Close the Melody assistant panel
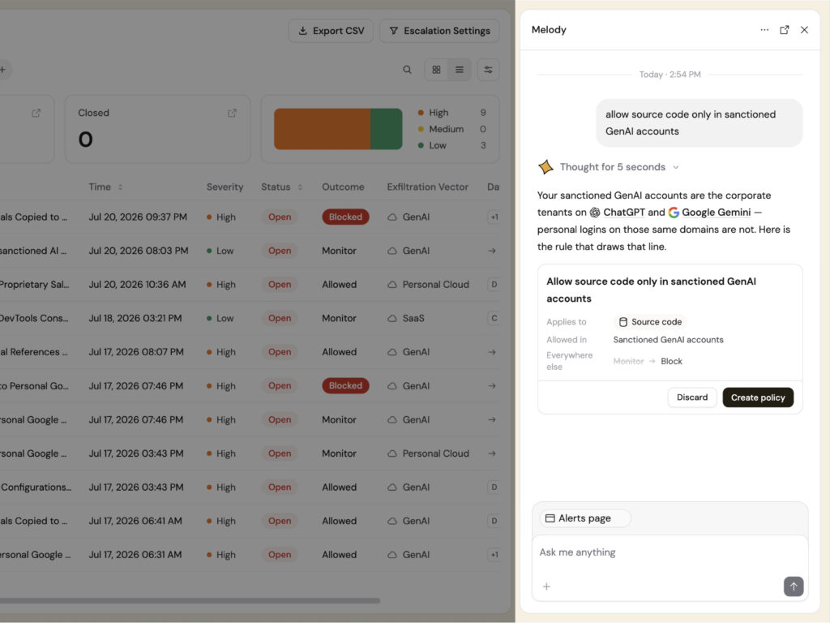This screenshot has height=623, width=830. 805,30
